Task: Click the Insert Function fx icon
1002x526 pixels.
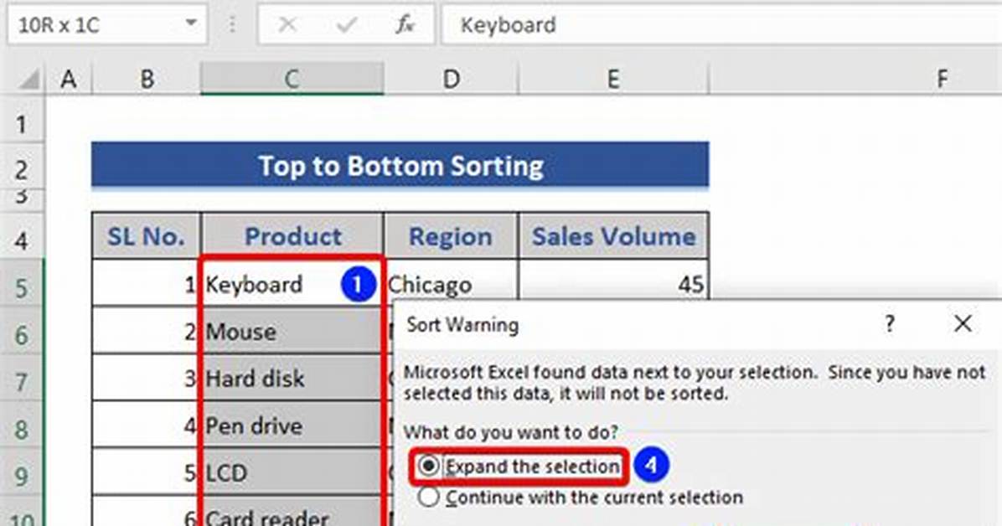Action: point(405,25)
